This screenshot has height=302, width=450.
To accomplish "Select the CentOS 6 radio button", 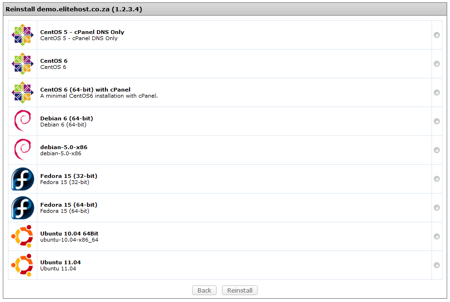I will click(x=436, y=64).
